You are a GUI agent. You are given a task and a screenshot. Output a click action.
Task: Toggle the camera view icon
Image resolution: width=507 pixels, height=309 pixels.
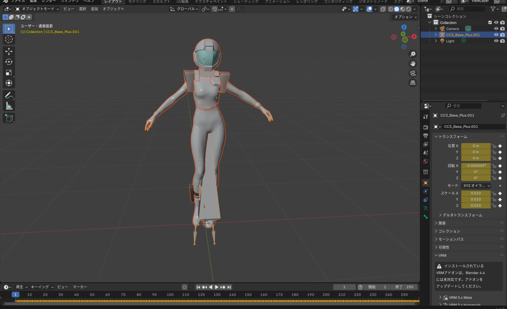pos(413,73)
